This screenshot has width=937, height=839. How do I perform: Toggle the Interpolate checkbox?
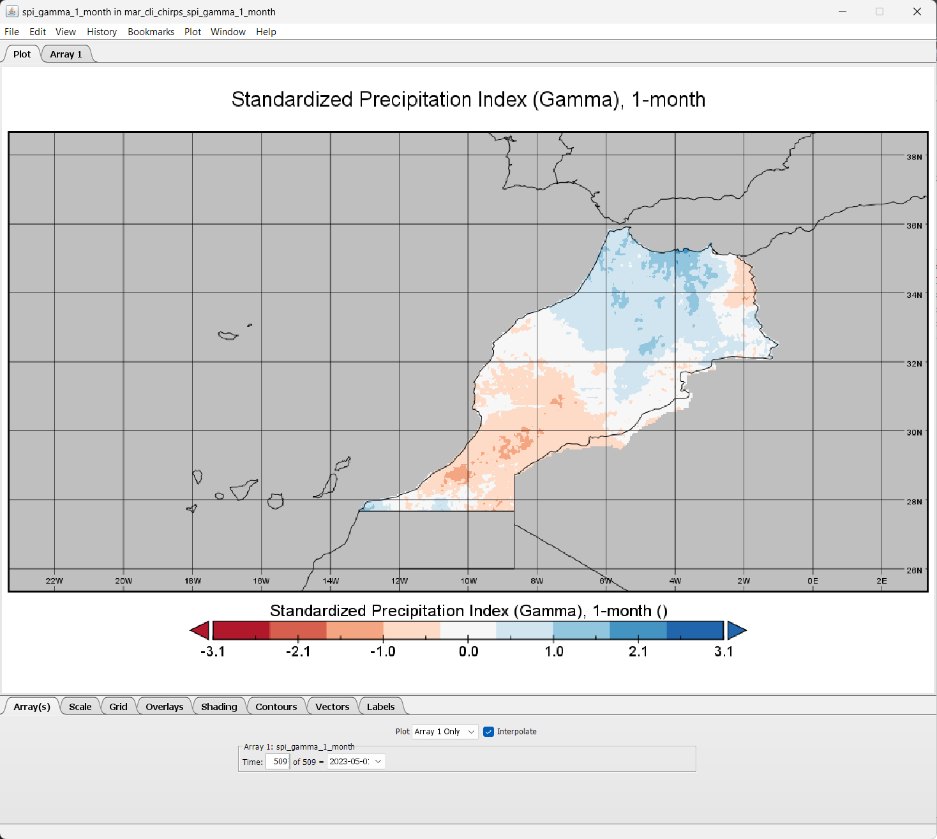(489, 732)
